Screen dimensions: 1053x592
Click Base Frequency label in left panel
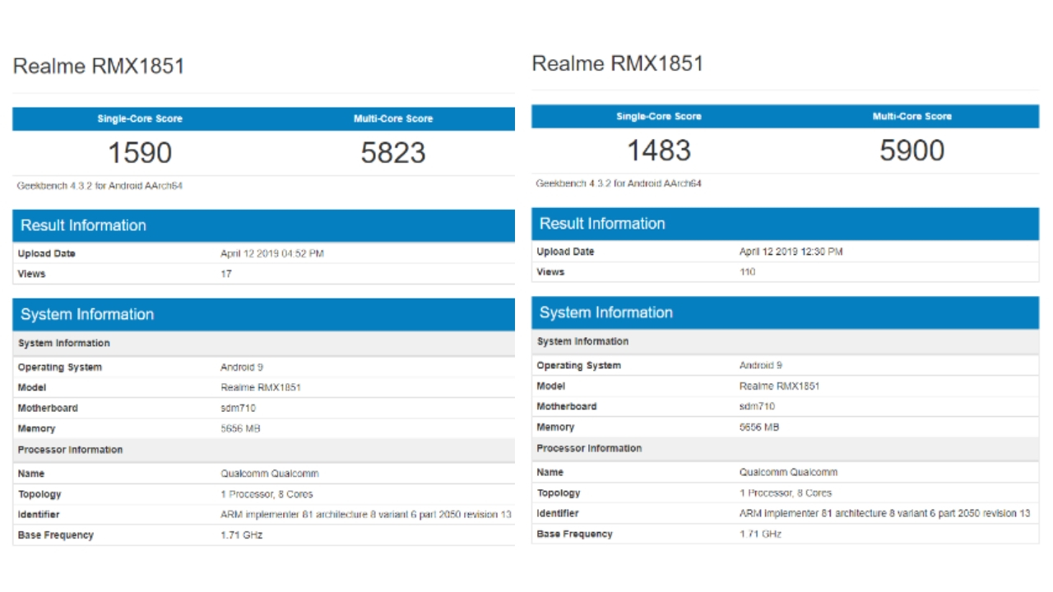[x=56, y=535]
